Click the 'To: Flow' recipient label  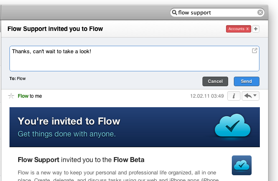[x=18, y=78]
